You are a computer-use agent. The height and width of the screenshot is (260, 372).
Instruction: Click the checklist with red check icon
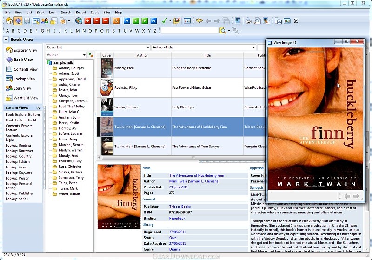point(177,21)
